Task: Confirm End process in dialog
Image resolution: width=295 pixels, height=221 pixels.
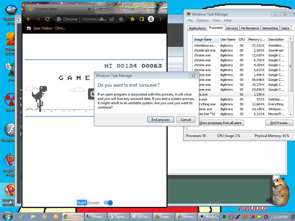Action: click(x=160, y=120)
